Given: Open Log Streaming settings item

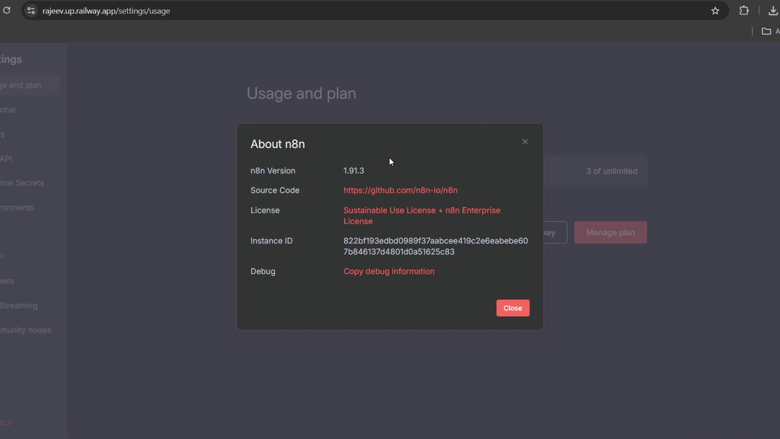Looking at the screenshot, I should 19,305.
